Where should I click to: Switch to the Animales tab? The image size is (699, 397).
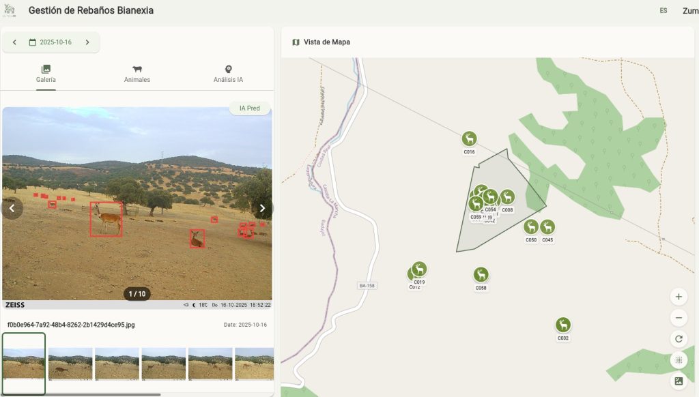(x=137, y=74)
